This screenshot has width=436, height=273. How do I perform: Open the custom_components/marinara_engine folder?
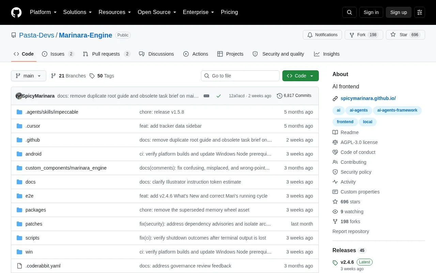tap(66, 168)
